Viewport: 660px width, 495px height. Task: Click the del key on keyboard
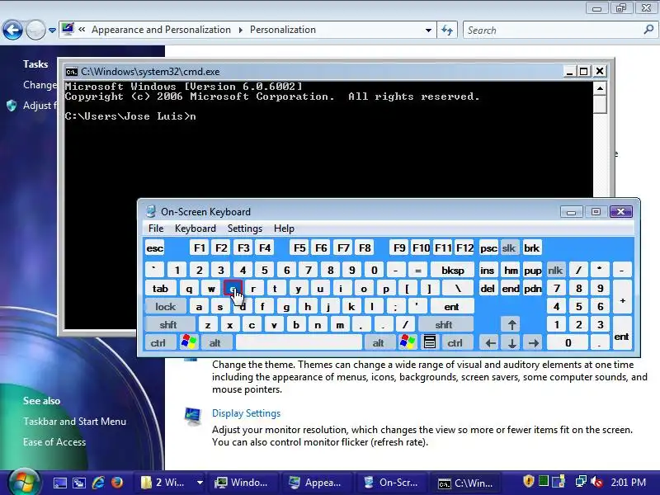[x=487, y=288]
